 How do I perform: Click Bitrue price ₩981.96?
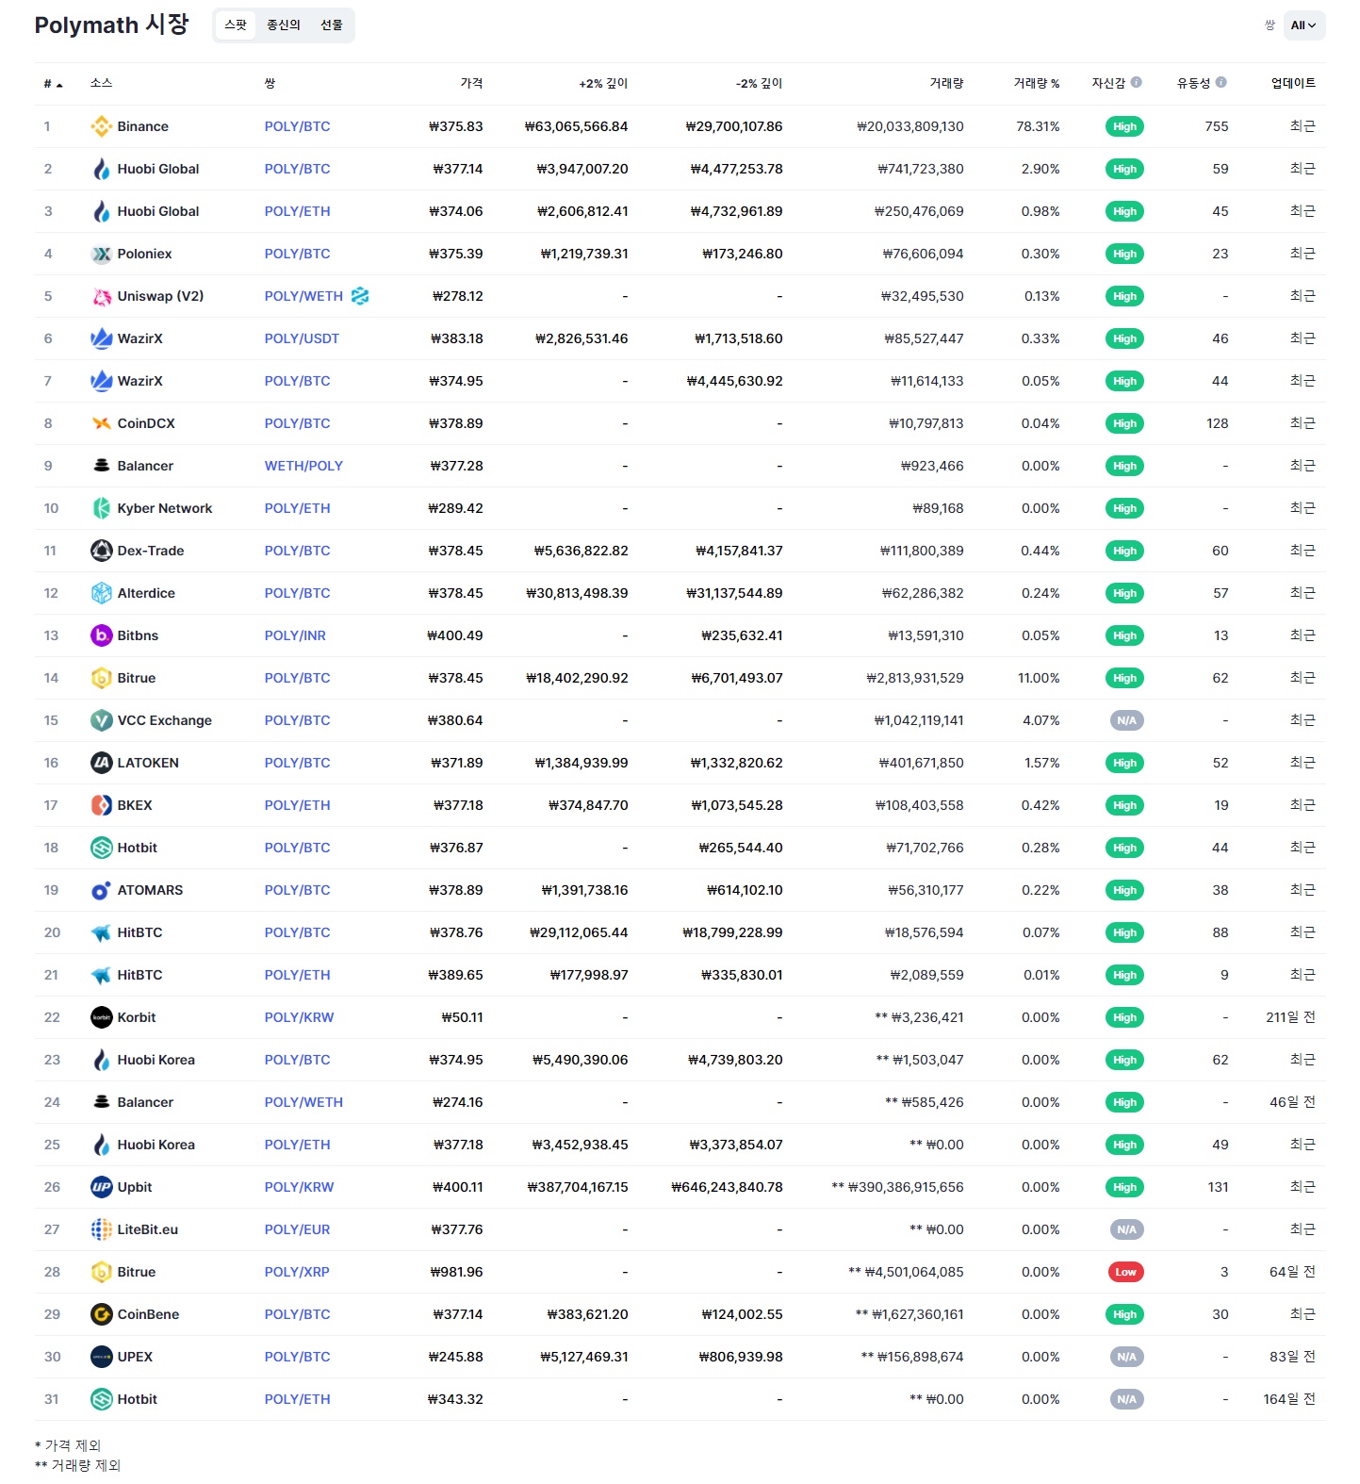point(457,1272)
